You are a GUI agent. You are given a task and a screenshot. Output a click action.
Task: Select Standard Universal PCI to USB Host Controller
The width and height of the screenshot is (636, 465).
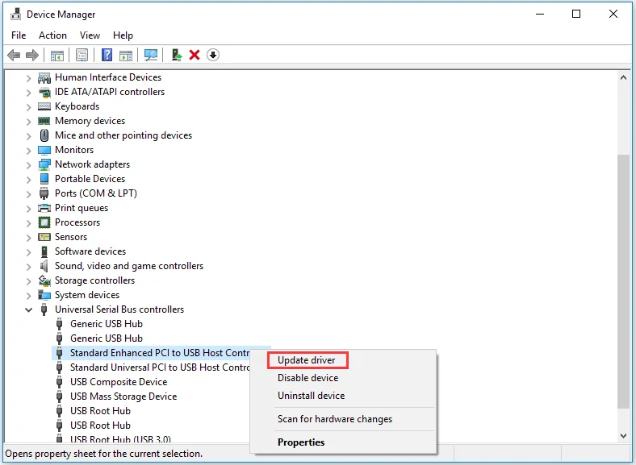(x=160, y=367)
